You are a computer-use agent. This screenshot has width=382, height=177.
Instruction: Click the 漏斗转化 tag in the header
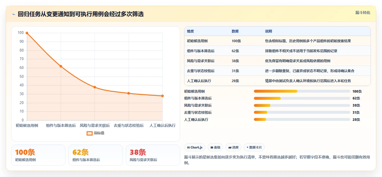coord(363,13)
